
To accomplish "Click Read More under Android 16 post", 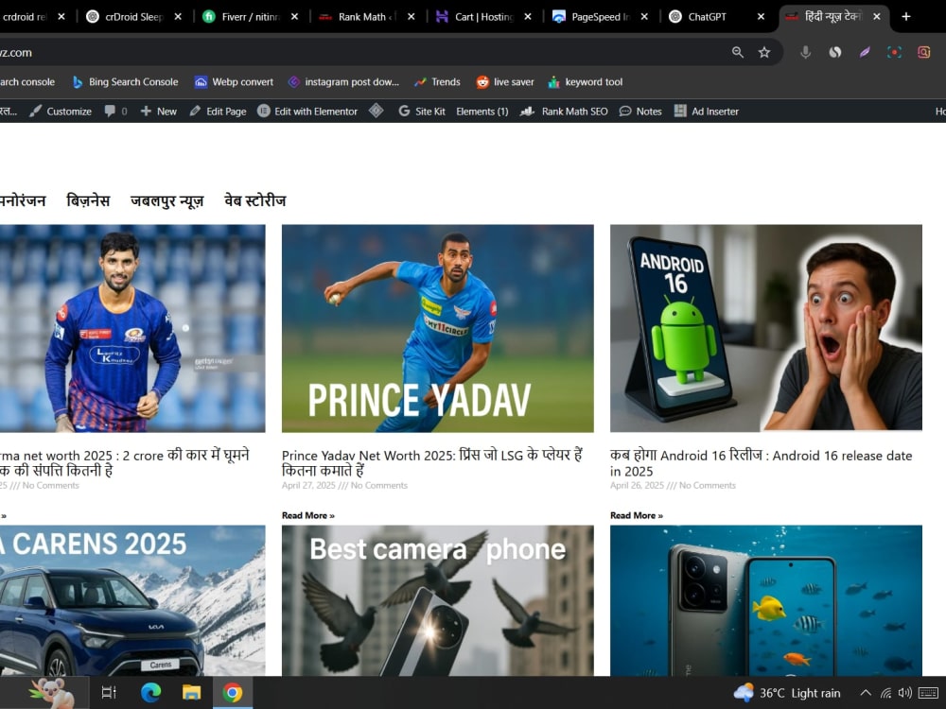I will pyautogui.click(x=636, y=515).
